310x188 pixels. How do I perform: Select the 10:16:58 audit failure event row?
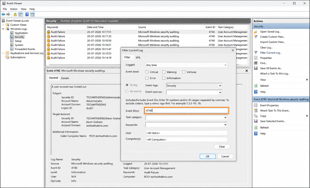pyautogui.click(x=147, y=41)
